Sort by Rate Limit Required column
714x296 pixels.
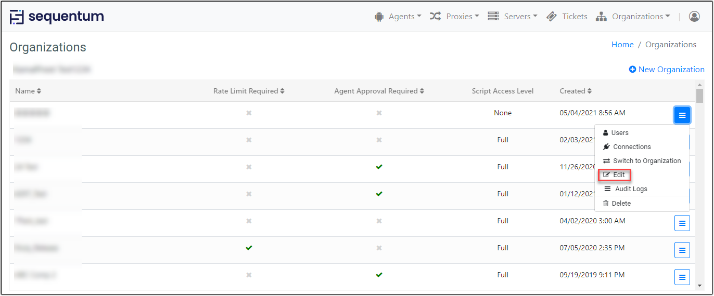click(249, 91)
